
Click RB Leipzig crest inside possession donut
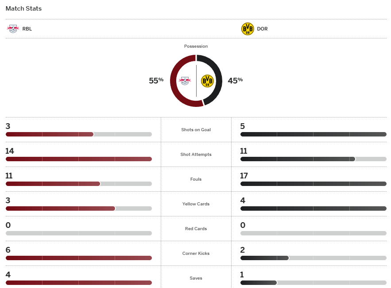[184, 81]
